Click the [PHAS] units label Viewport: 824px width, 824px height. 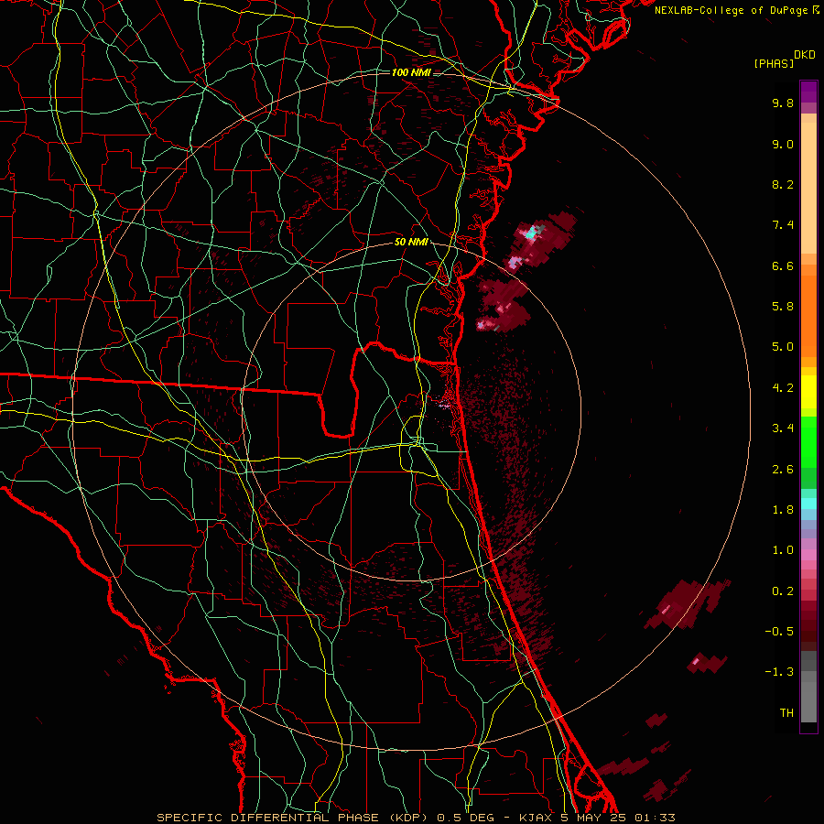[x=774, y=64]
